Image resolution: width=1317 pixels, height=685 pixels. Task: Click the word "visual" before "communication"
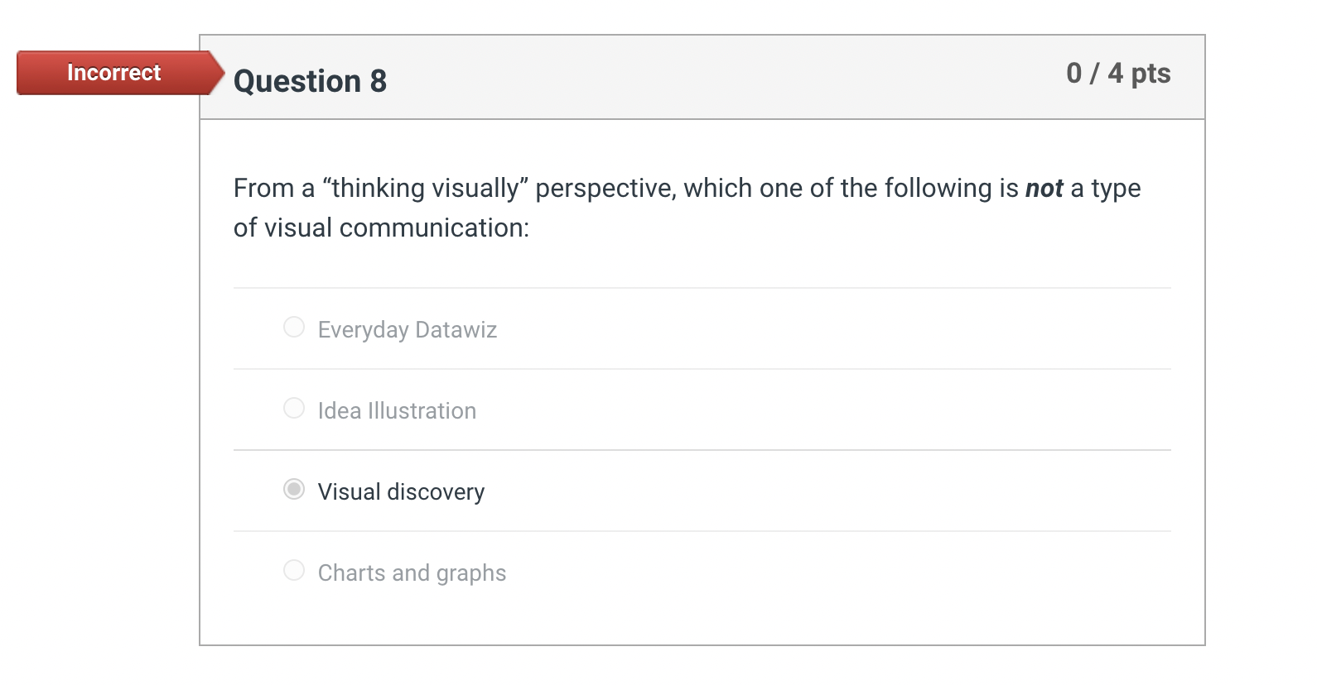tap(298, 228)
